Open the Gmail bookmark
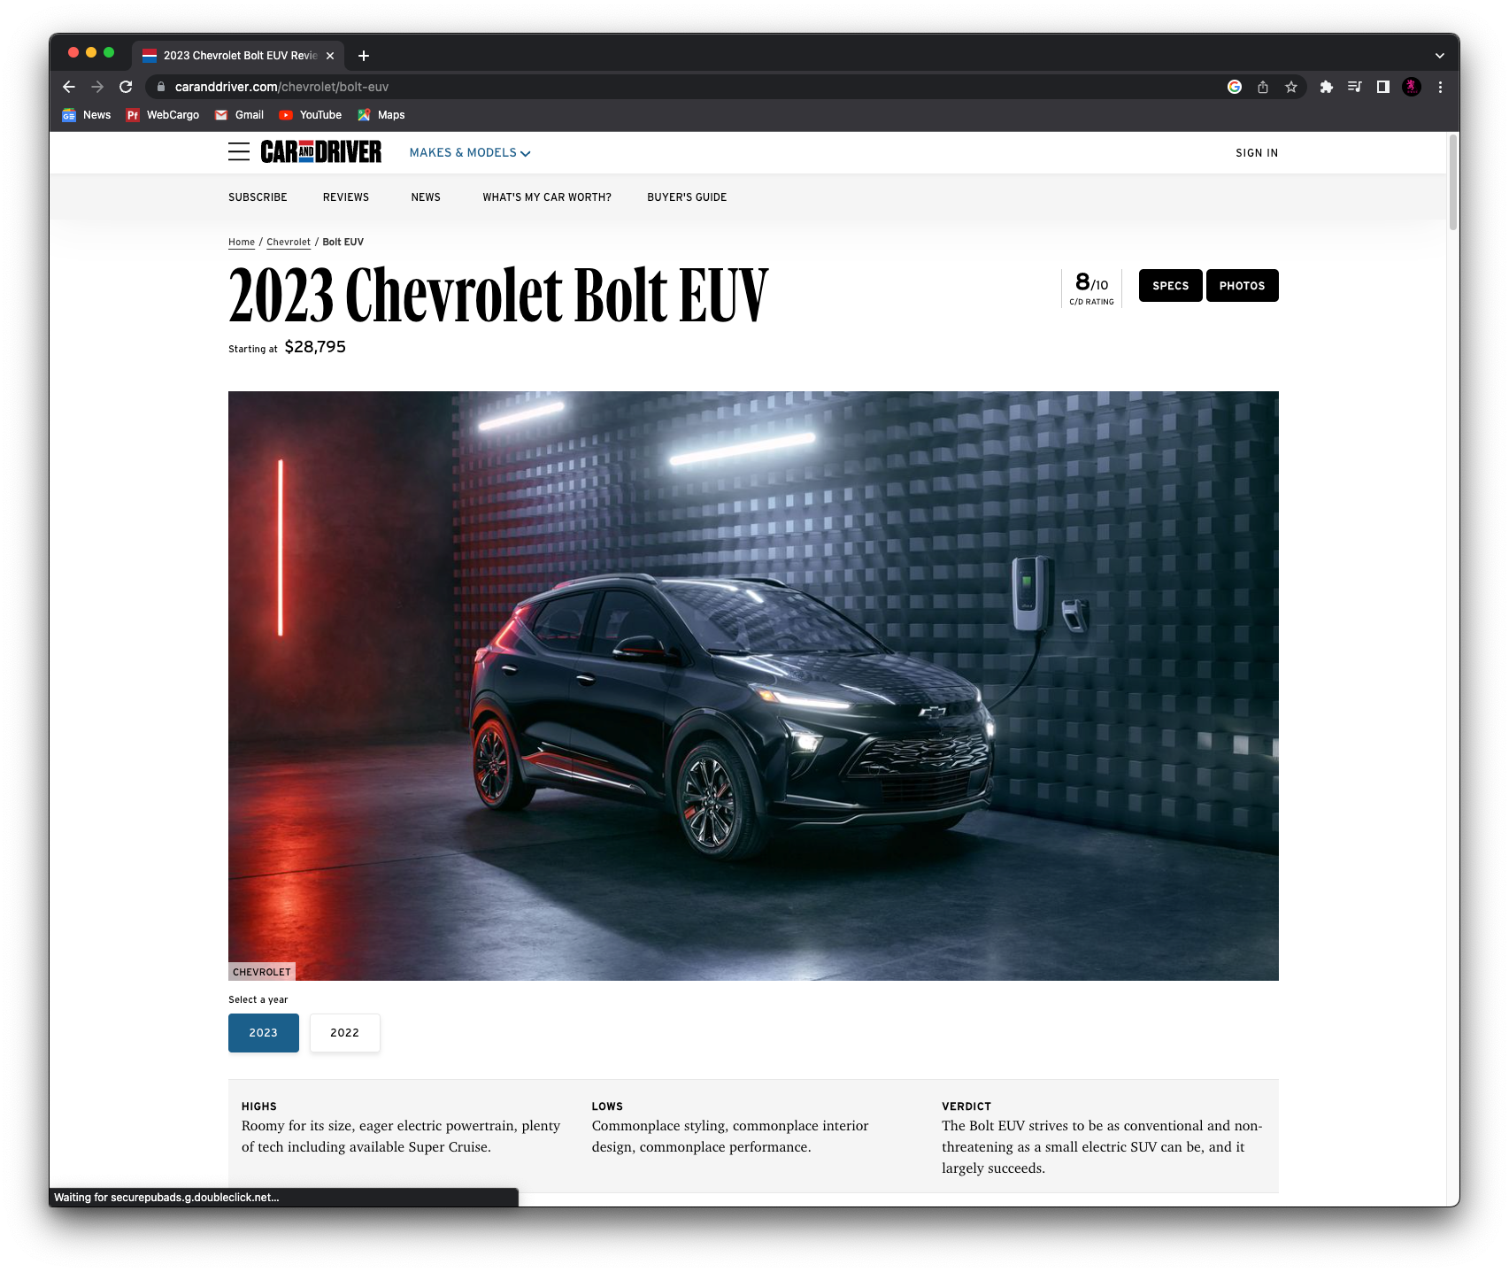The image size is (1509, 1272). [x=240, y=115]
